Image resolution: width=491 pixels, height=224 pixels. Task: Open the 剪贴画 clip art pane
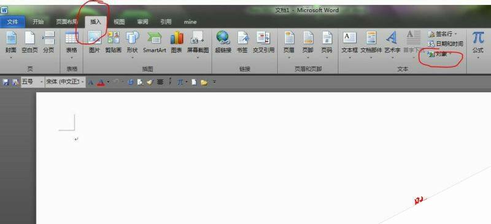114,42
